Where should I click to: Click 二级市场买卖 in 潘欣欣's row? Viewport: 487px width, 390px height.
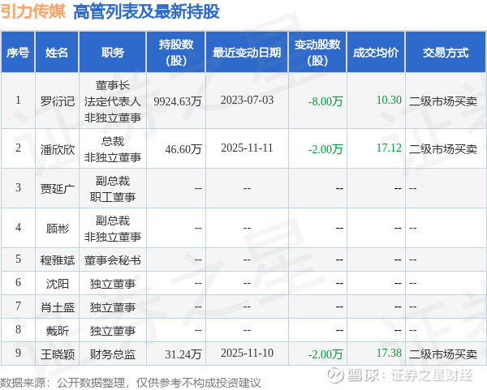click(443, 149)
